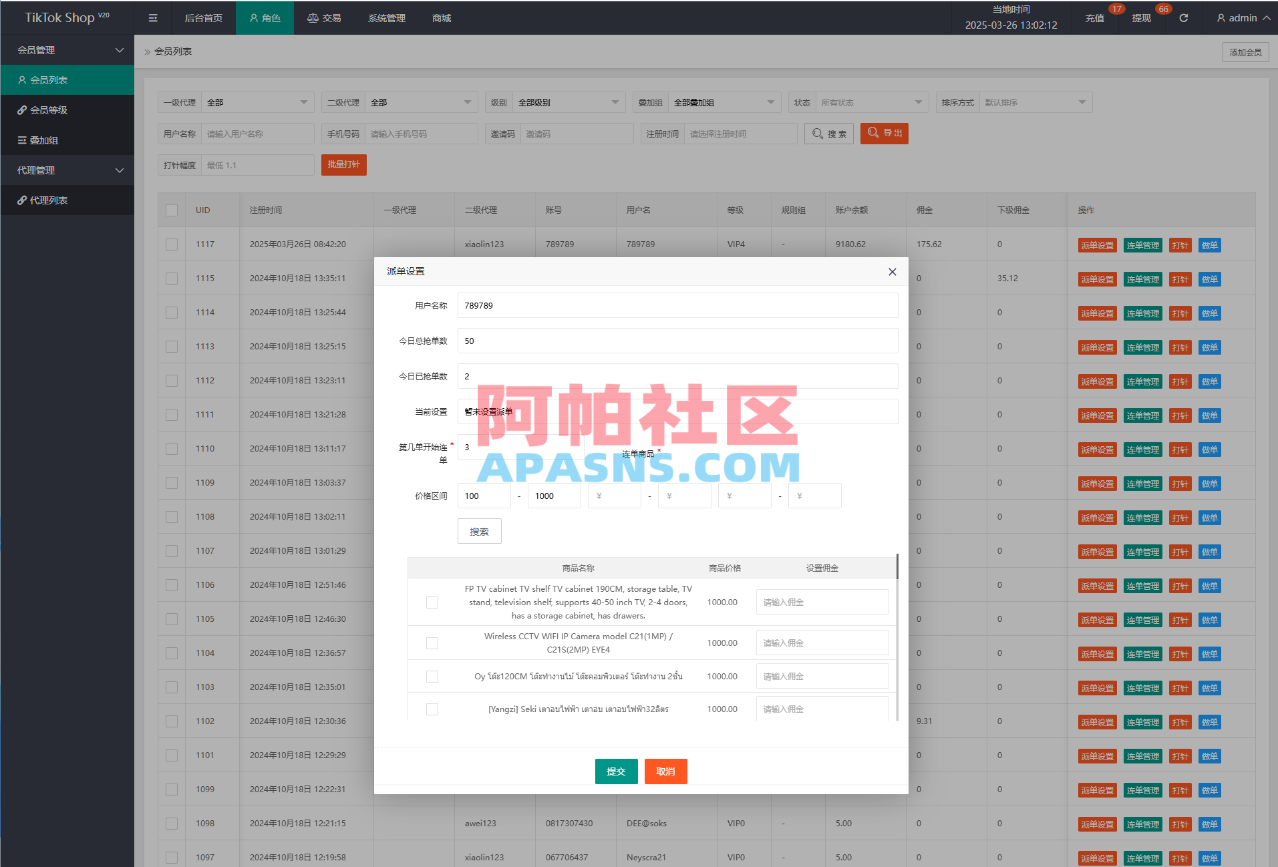
Task: Open 后台首页 from the top menu
Action: pyautogui.click(x=203, y=17)
